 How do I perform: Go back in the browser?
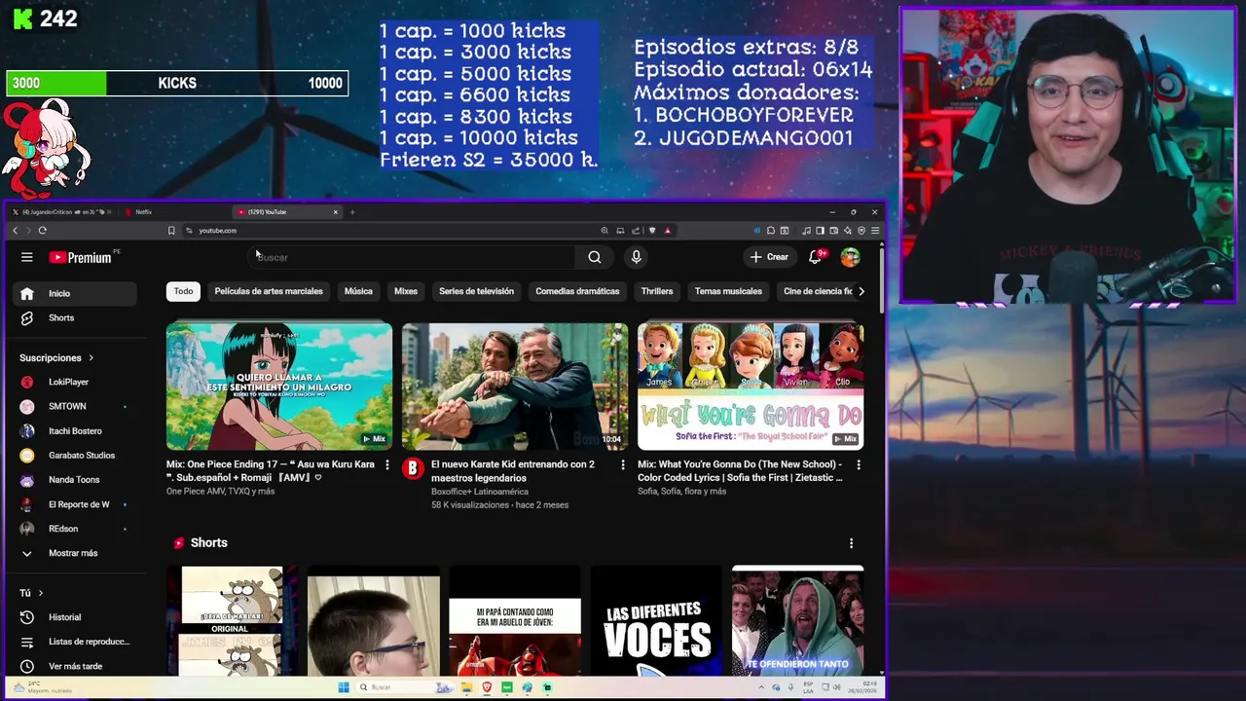tap(15, 231)
